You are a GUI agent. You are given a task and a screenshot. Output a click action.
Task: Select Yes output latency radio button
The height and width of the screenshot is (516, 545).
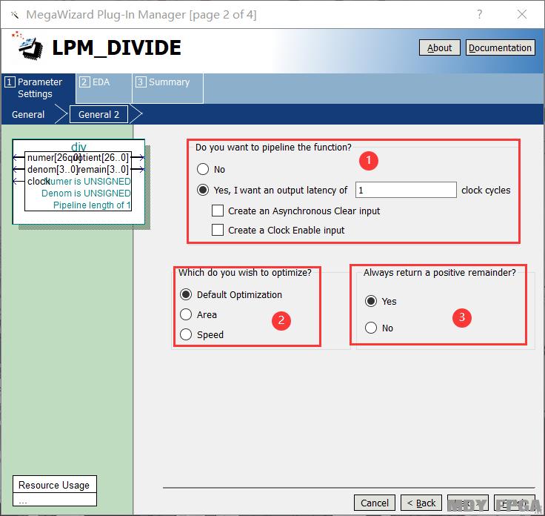[x=203, y=190]
